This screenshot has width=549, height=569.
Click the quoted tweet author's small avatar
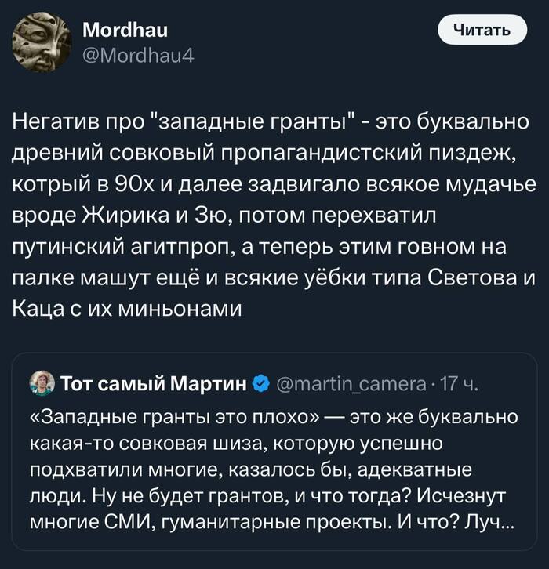(x=42, y=384)
